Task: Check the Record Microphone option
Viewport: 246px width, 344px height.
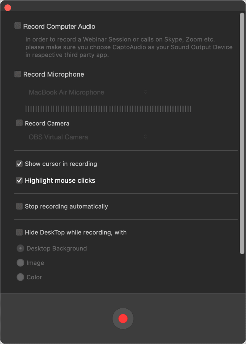Action: click(x=18, y=74)
